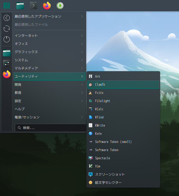Select the ユーティリティ category label
The width and height of the screenshot is (179, 196).
coord(26,76)
